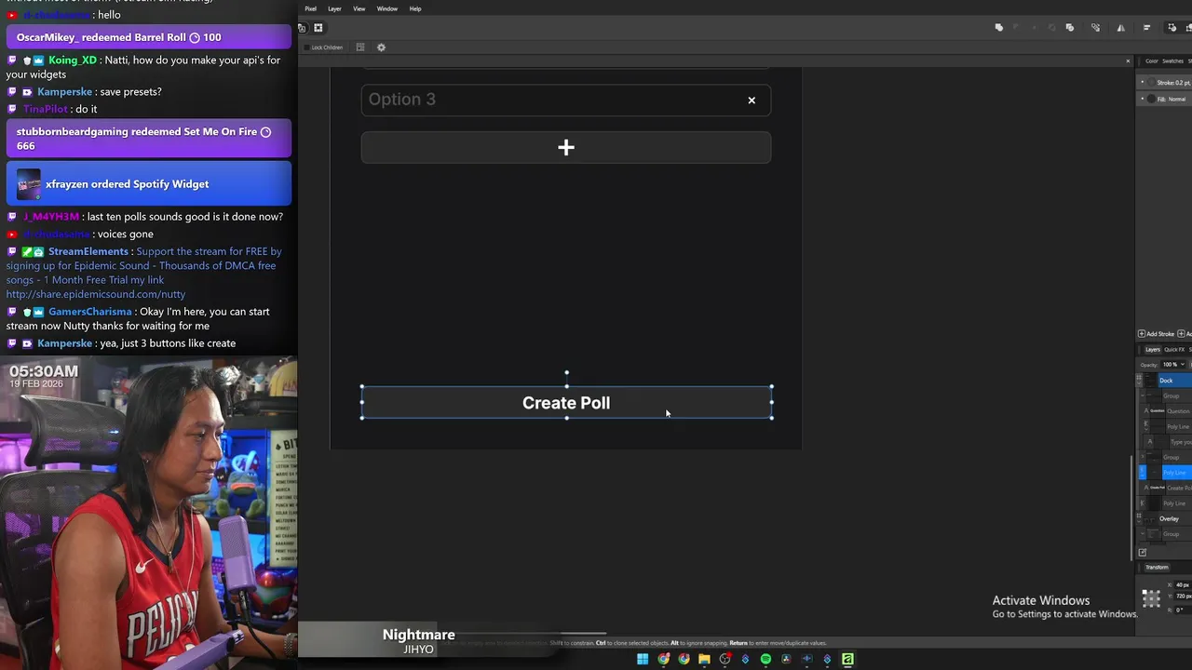Click the xfrayzen ordered Spotify Widget alert

click(149, 184)
